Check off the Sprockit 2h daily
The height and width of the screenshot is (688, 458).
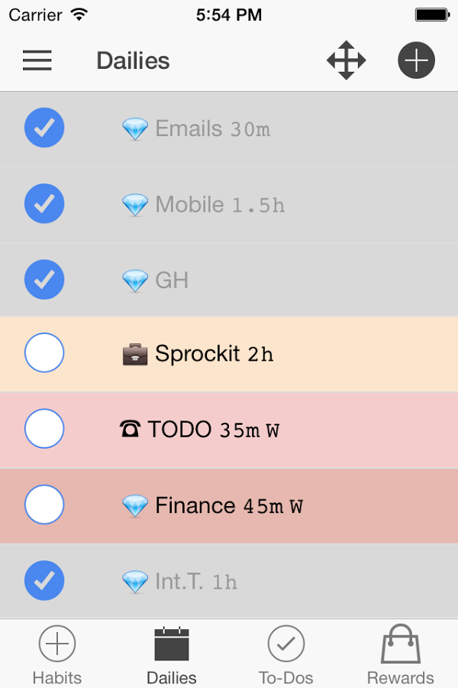coord(44,353)
